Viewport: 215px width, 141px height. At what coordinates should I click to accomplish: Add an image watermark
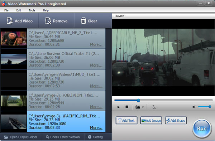151,121
